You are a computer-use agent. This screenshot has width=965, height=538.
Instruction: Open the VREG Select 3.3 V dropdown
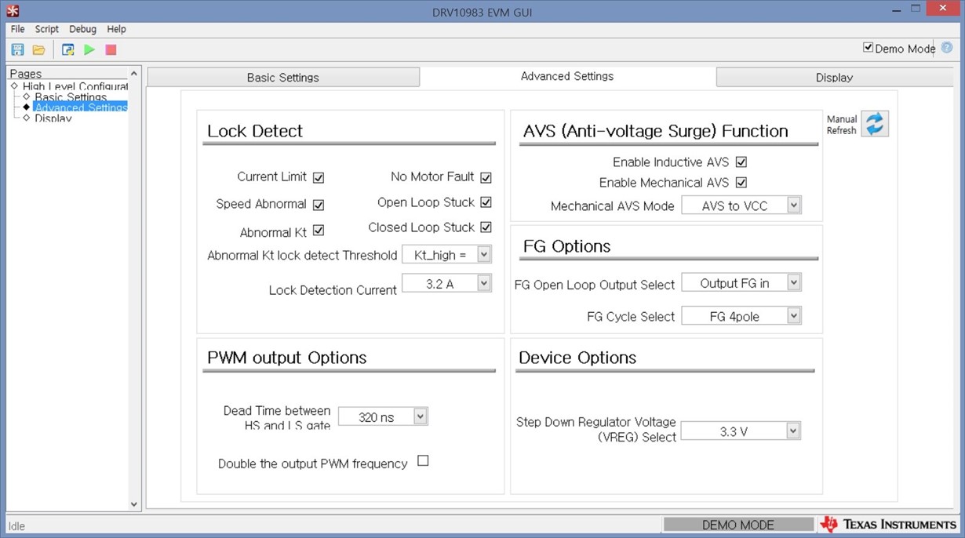pyautogui.click(x=741, y=431)
